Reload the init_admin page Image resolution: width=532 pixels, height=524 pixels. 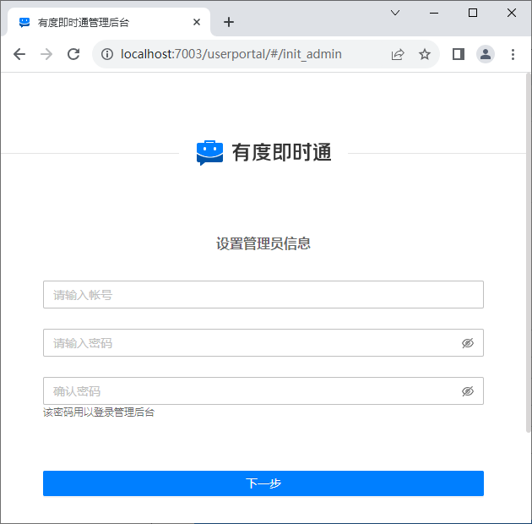pos(73,54)
